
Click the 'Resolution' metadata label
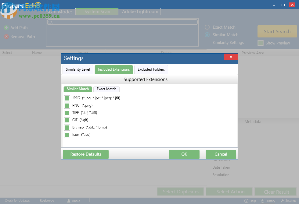(221, 175)
